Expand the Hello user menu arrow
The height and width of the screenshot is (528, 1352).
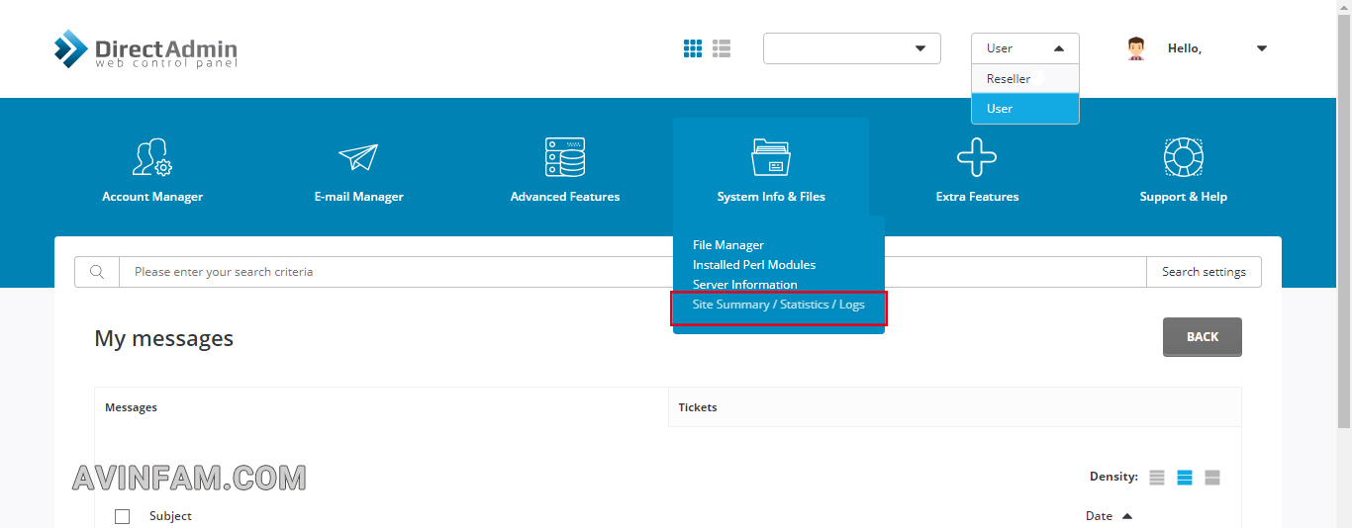pyautogui.click(x=1262, y=48)
